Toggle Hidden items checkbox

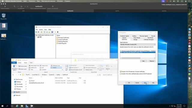84,70
